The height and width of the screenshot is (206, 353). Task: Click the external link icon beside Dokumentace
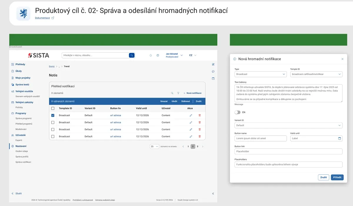tap(53, 18)
